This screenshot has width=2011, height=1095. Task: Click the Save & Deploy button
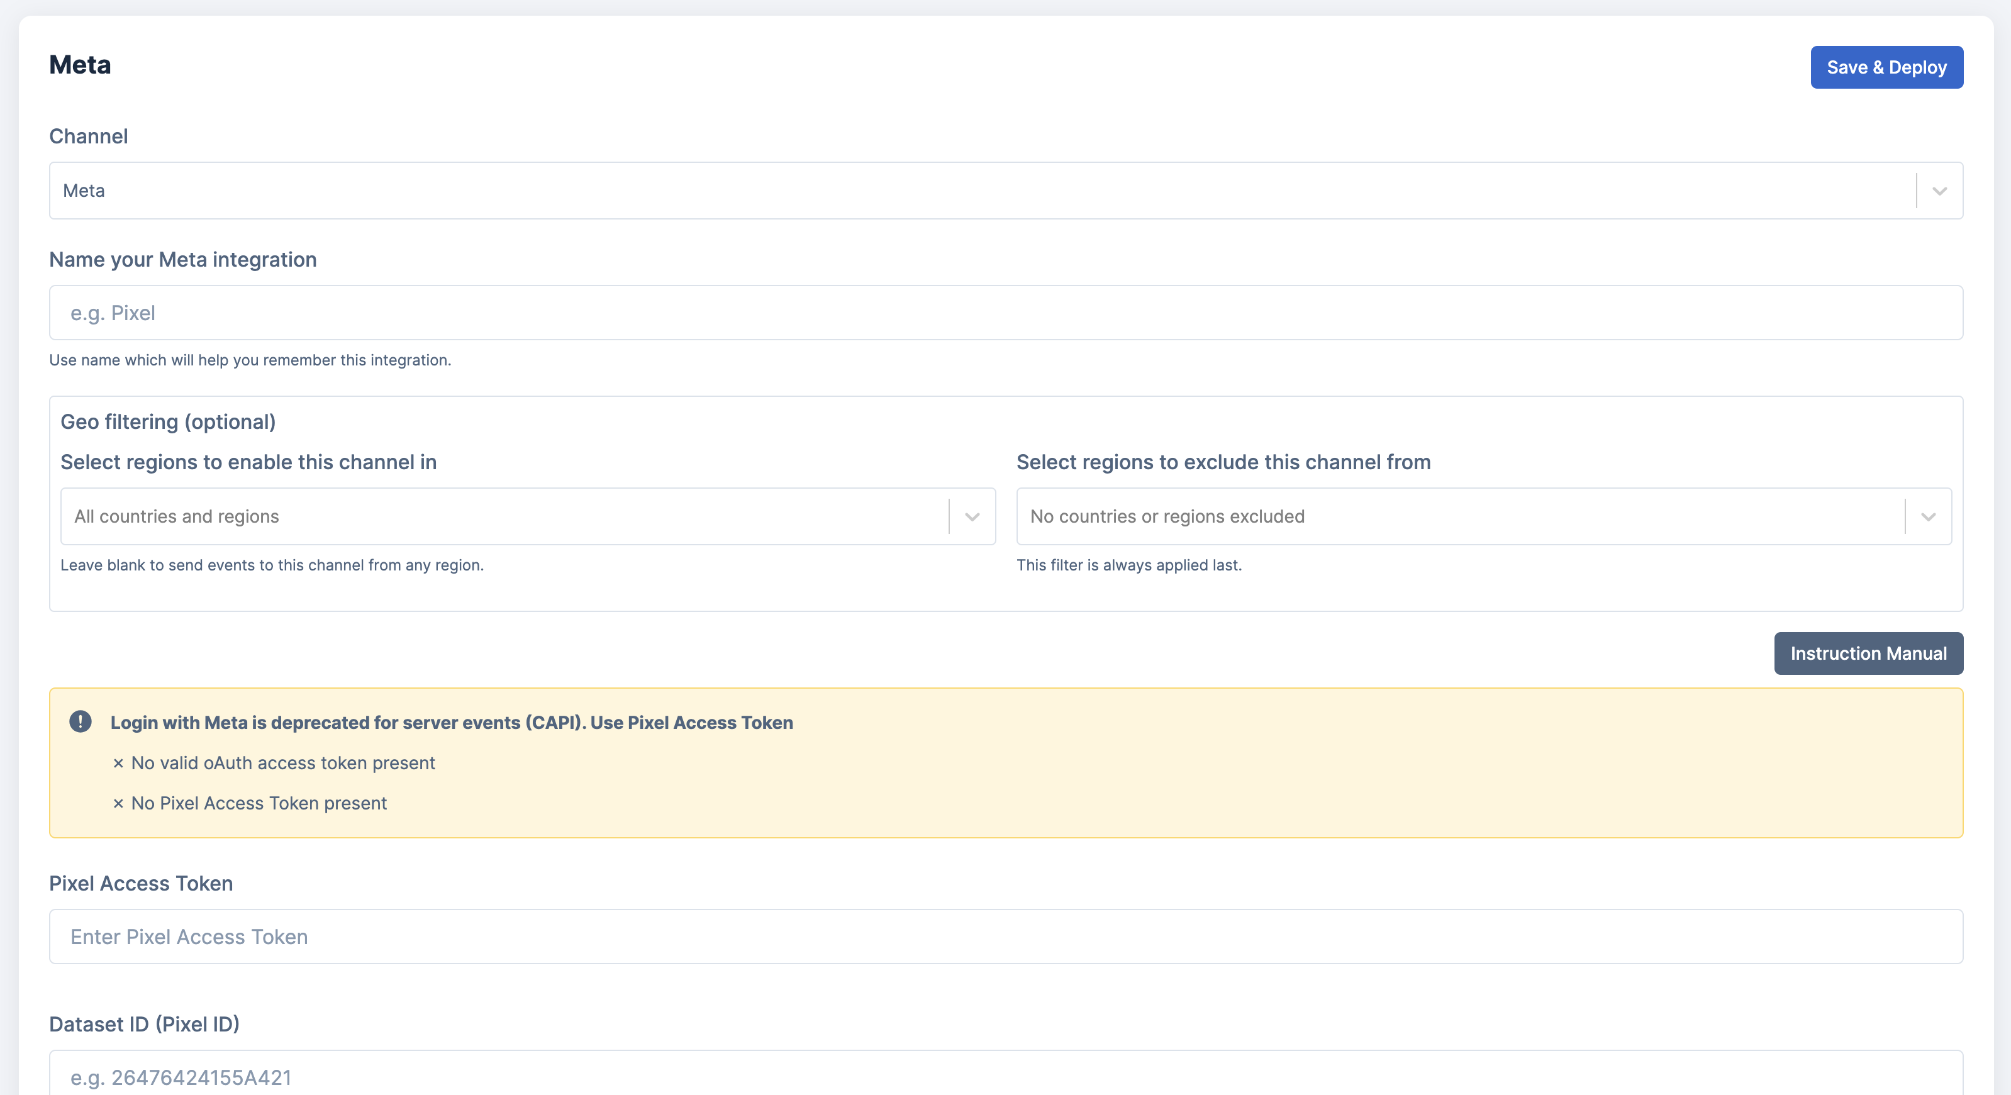click(1886, 67)
